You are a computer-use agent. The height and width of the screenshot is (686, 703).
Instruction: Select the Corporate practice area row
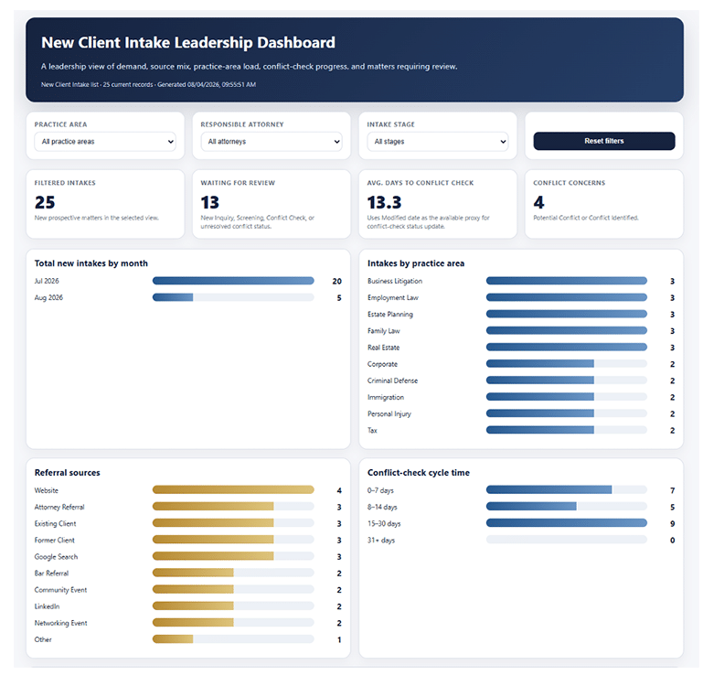521,364
